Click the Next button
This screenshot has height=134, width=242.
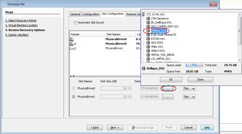115,127
